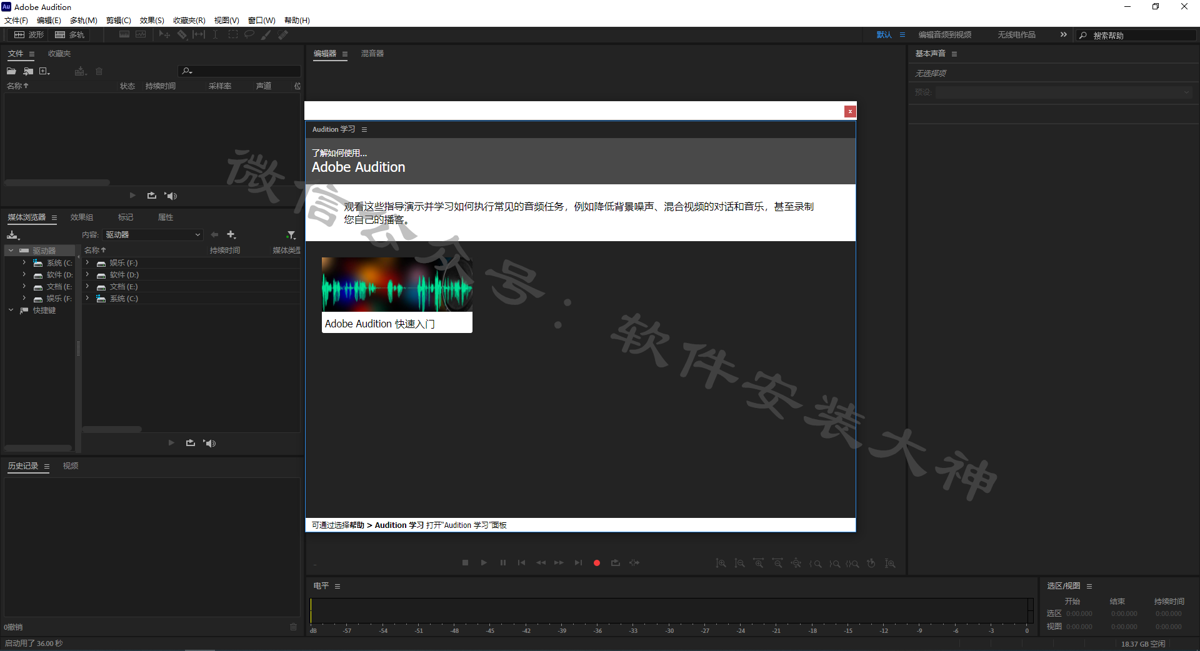Expand 娱乐 (F:) row in the name list
The height and width of the screenshot is (651, 1200).
click(x=87, y=263)
